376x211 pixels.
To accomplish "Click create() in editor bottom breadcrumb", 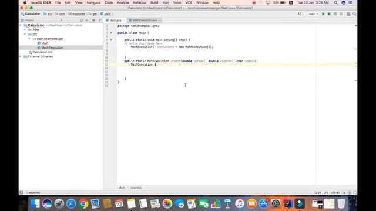I will click(x=136, y=188).
